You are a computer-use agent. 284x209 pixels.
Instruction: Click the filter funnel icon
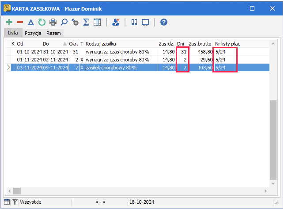(15, 202)
